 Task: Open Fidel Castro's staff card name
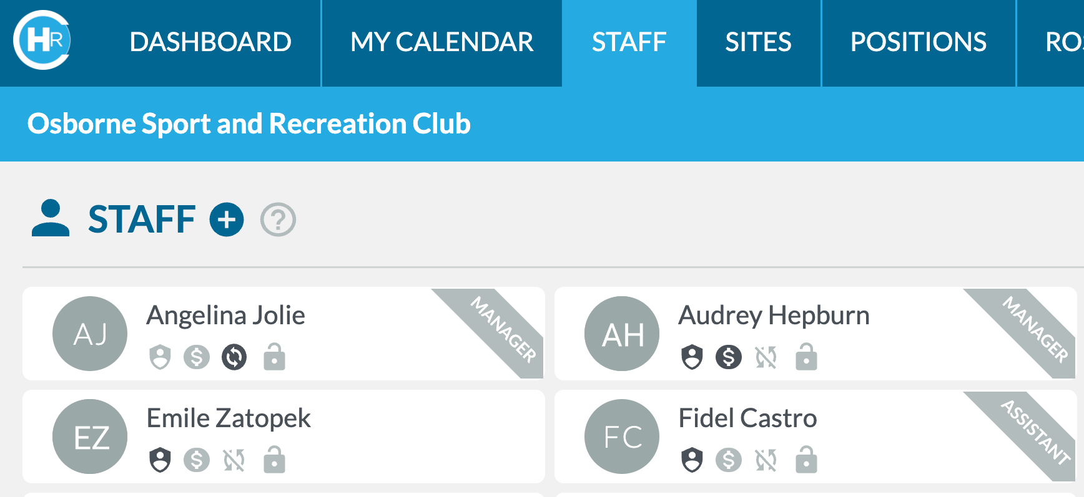[747, 418]
